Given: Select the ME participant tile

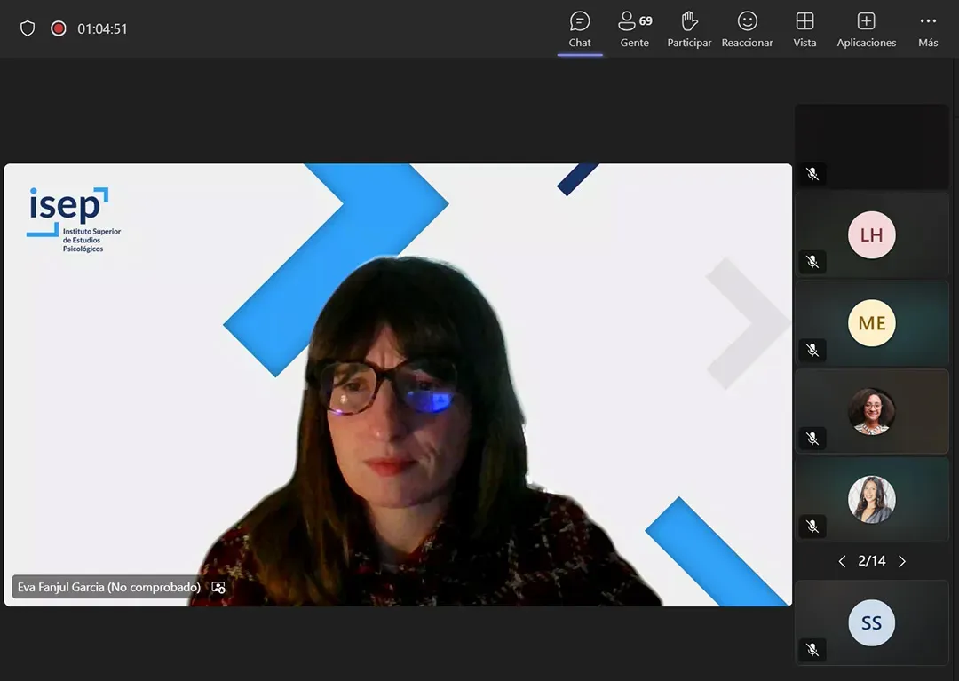Looking at the screenshot, I should (872, 323).
